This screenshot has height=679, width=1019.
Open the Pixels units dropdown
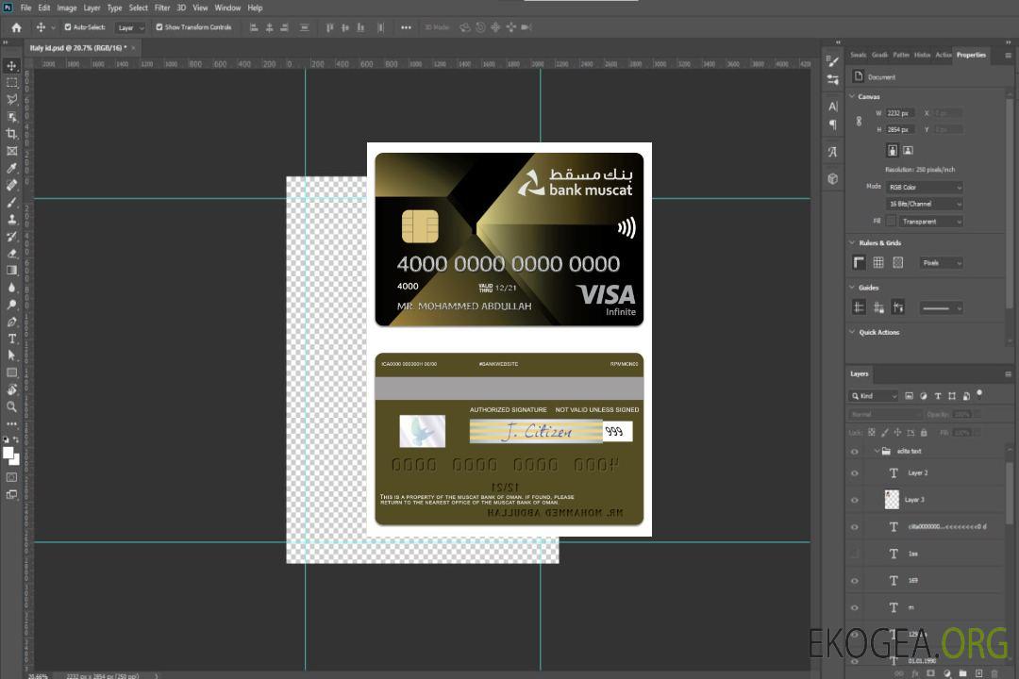(x=941, y=262)
